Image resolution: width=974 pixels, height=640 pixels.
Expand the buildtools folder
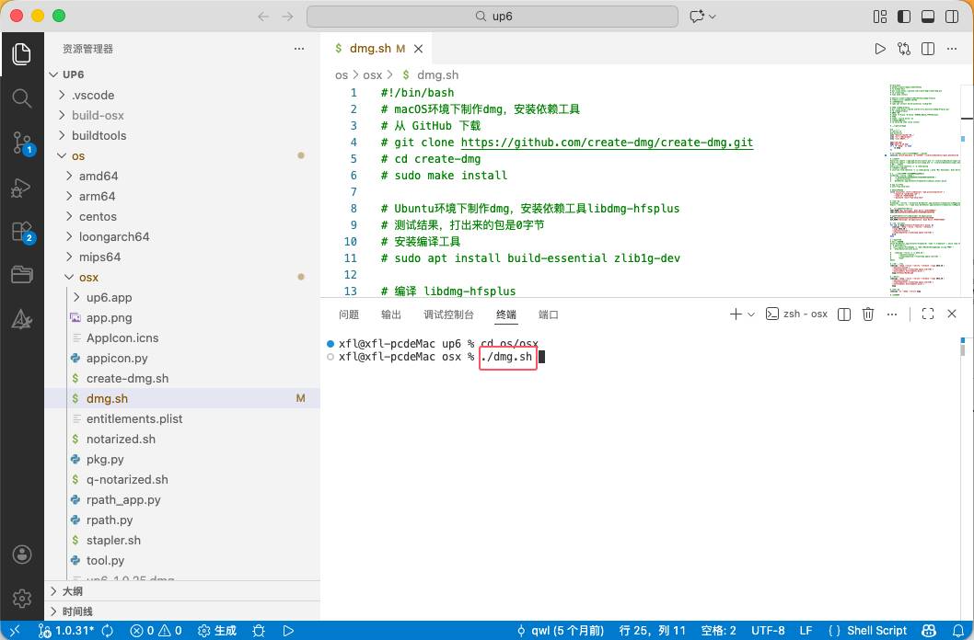pyautogui.click(x=99, y=135)
